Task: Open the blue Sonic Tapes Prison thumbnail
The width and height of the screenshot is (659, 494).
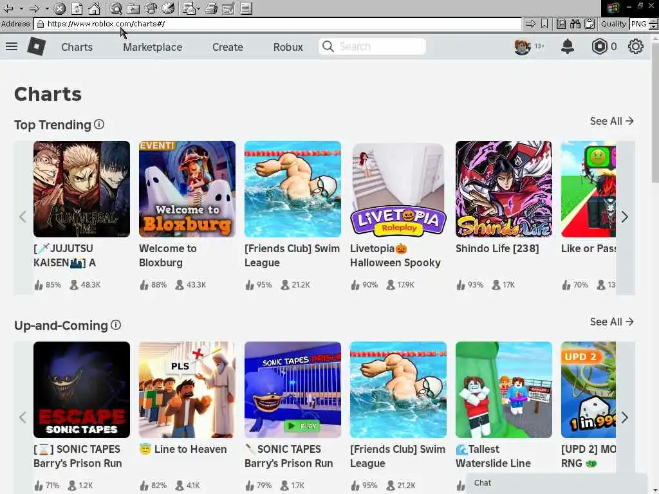Action: click(293, 390)
